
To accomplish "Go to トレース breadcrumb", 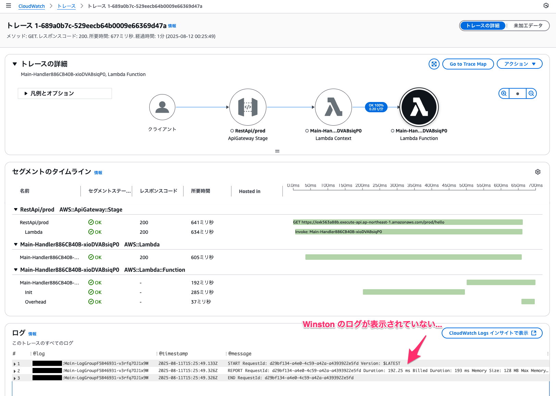I will (x=66, y=6).
